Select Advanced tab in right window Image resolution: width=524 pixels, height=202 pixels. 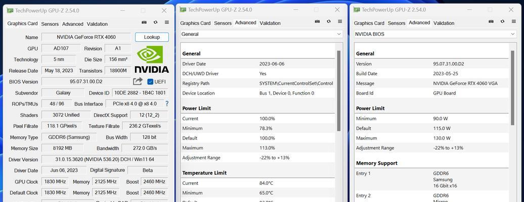tap(419, 23)
